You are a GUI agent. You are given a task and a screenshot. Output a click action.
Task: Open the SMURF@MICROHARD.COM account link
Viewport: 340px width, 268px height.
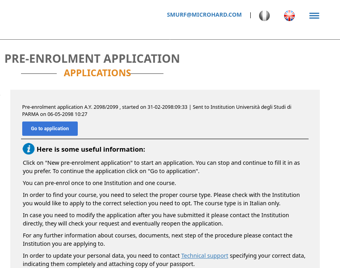[x=204, y=15]
